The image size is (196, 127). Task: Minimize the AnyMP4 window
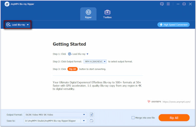pyautogui.click(x=178, y=4)
